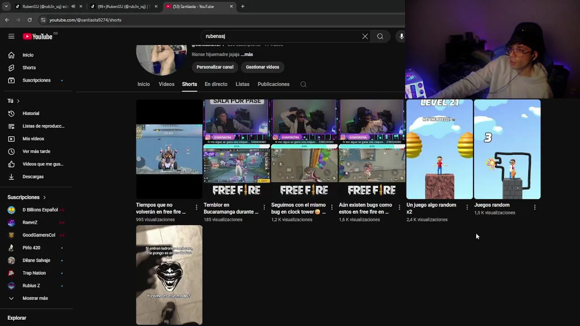Screen dimensions: 580x326
Task: Switch to the En directo tab
Action: coord(216,84)
